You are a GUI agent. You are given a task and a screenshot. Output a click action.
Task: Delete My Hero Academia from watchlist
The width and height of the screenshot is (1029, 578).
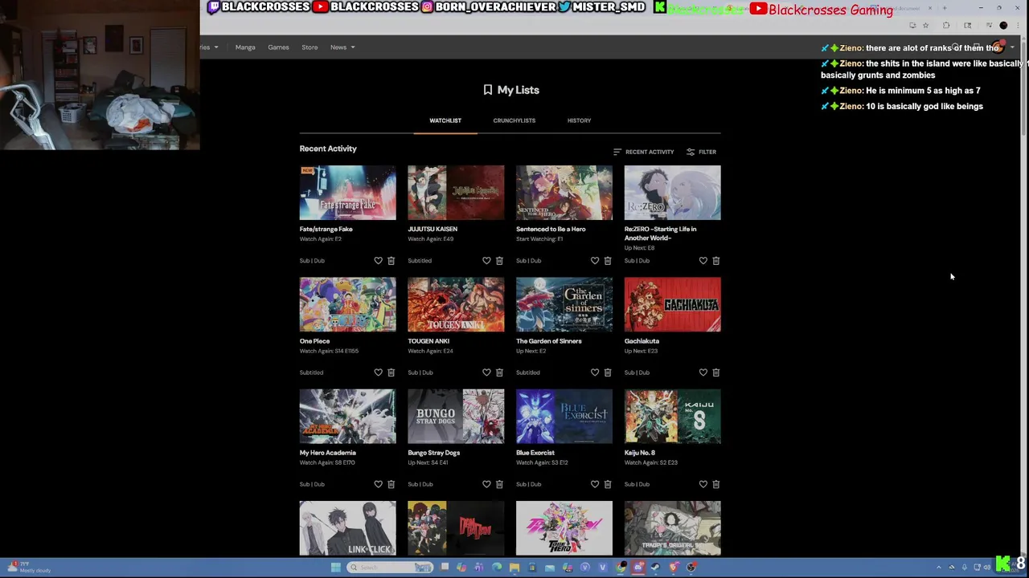[391, 484]
